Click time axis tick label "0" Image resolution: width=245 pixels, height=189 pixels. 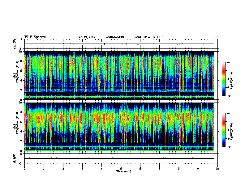pos(24,169)
